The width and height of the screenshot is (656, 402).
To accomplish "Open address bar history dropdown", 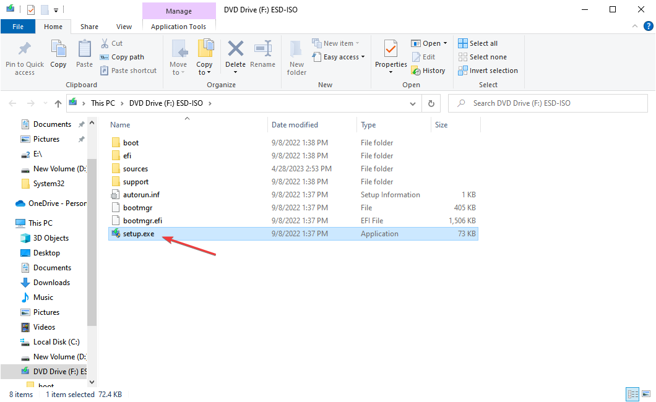I will pyautogui.click(x=413, y=104).
